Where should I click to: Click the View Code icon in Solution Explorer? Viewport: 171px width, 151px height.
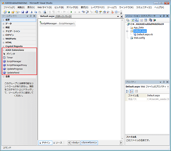point(142,20)
